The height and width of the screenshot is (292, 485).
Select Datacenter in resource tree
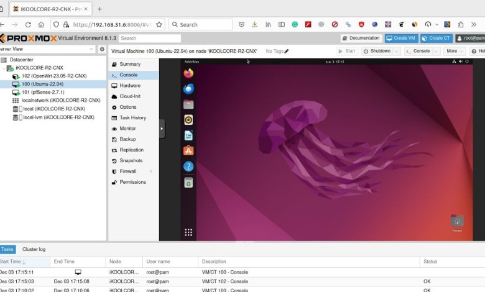21,60
